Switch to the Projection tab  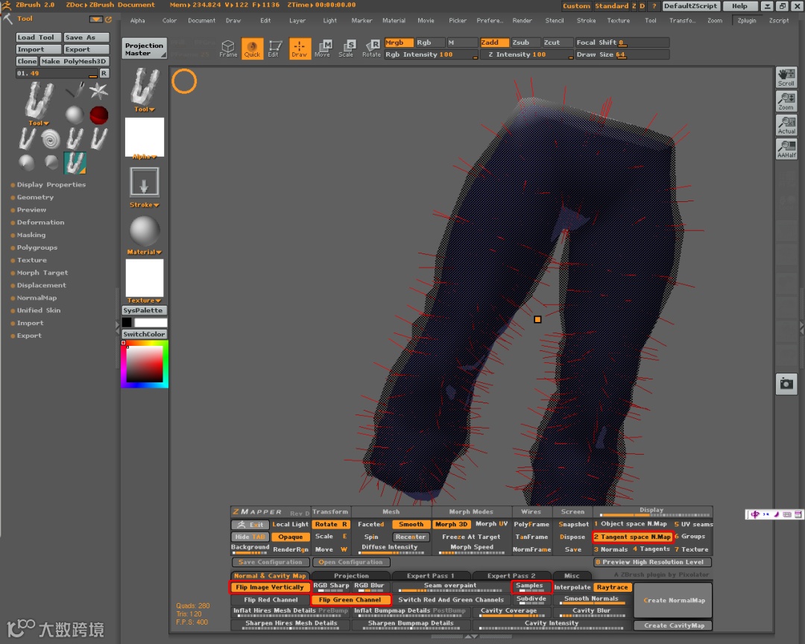tap(351, 575)
